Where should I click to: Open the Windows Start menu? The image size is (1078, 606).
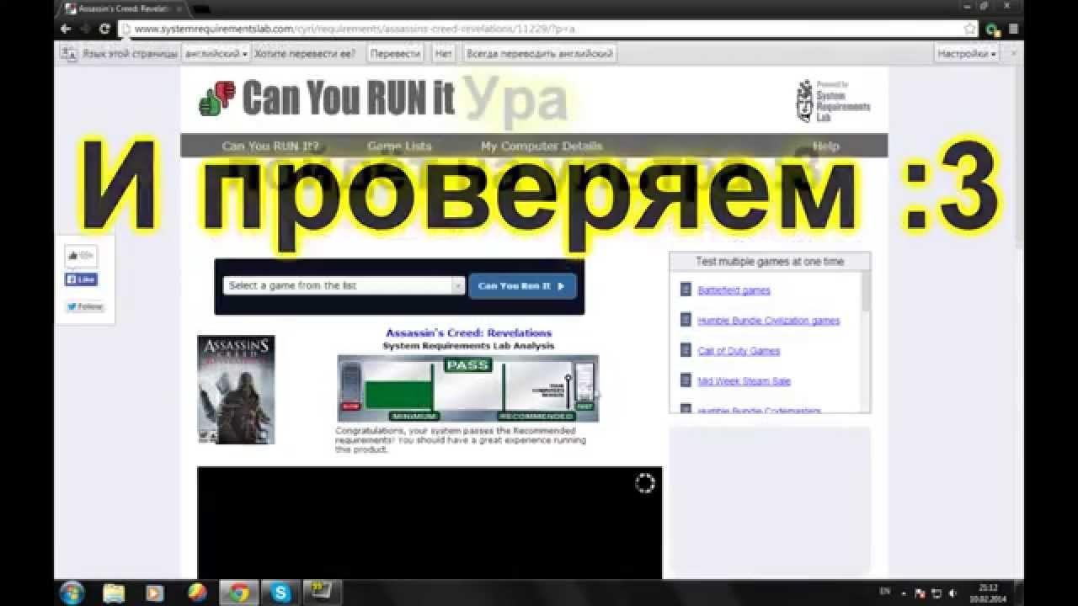(72, 593)
